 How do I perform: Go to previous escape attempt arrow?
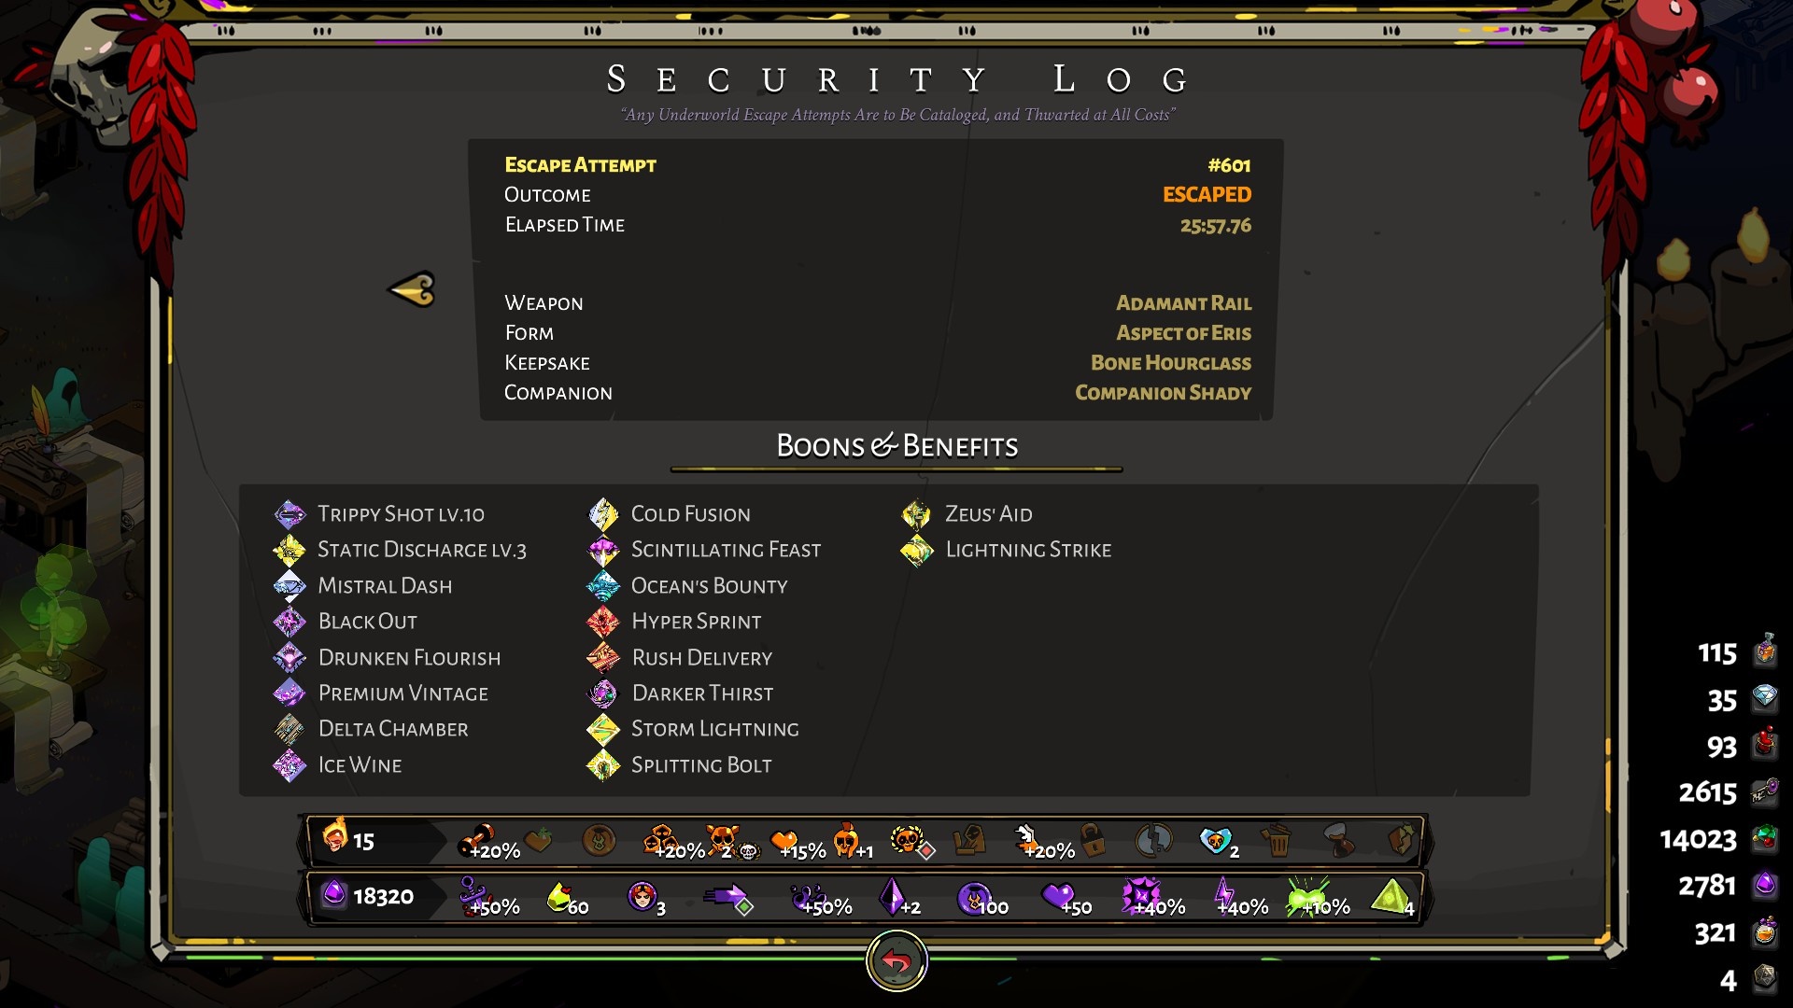[x=412, y=289]
